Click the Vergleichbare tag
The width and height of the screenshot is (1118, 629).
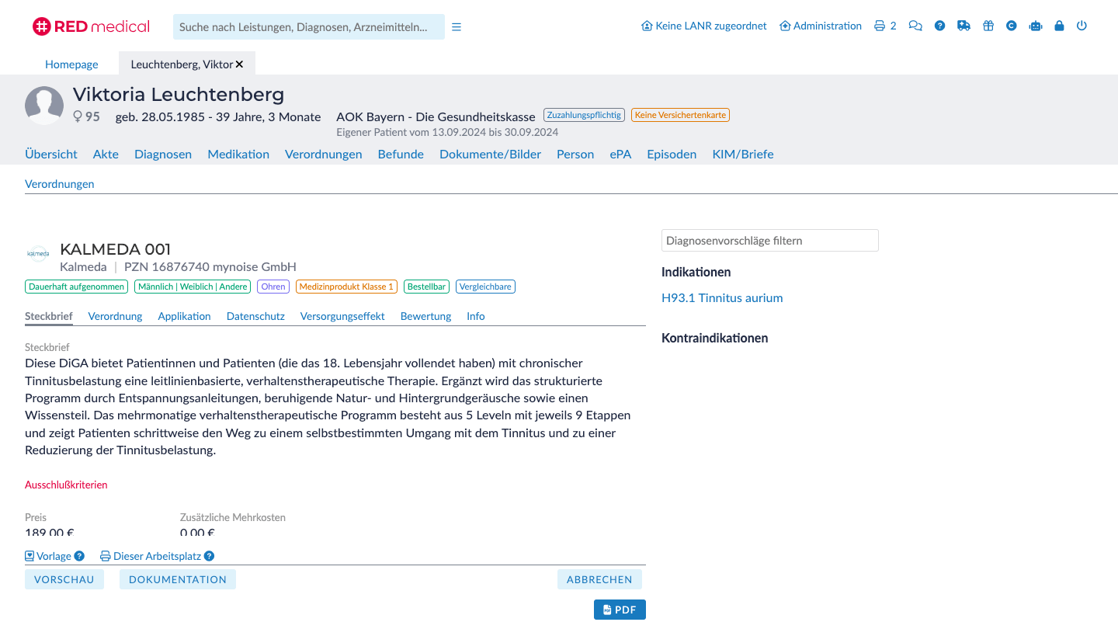coord(485,287)
